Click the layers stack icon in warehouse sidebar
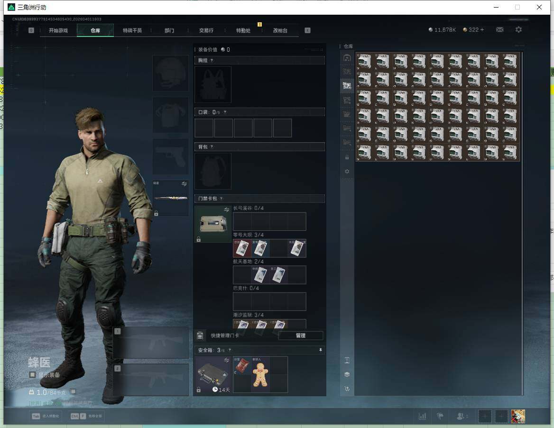The image size is (554, 428). (x=347, y=374)
